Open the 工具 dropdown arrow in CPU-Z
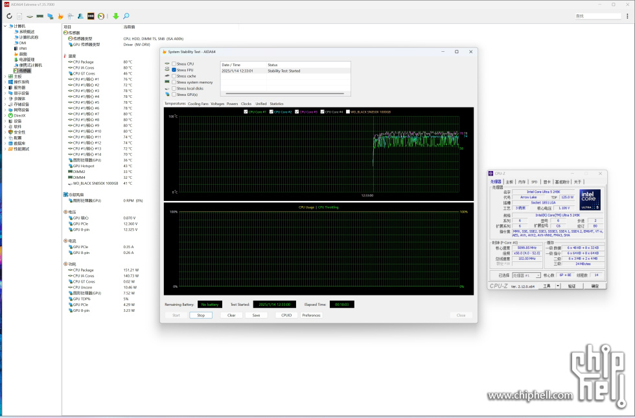Screen dimensions: 635x418 558,286
